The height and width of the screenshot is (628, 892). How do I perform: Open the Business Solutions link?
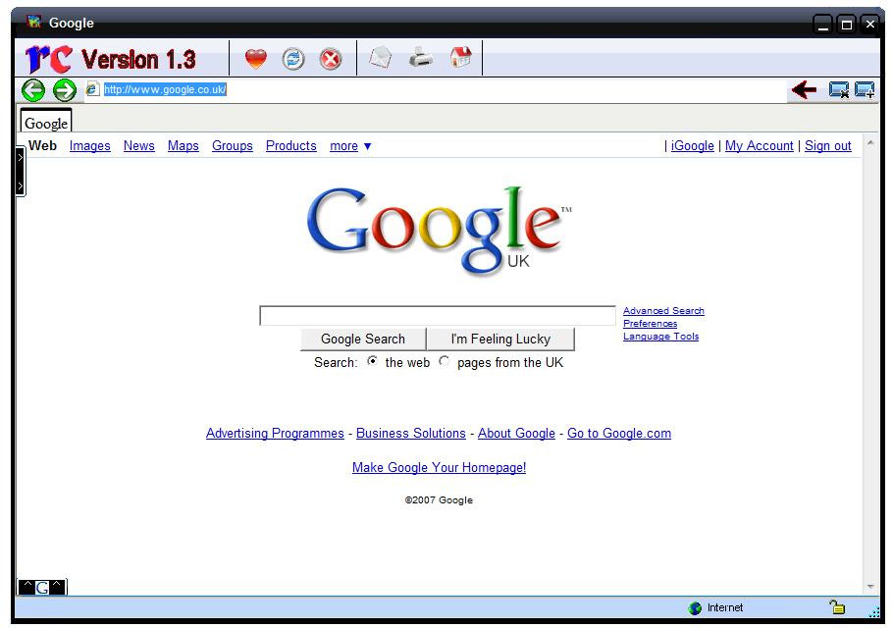[411, 434]
